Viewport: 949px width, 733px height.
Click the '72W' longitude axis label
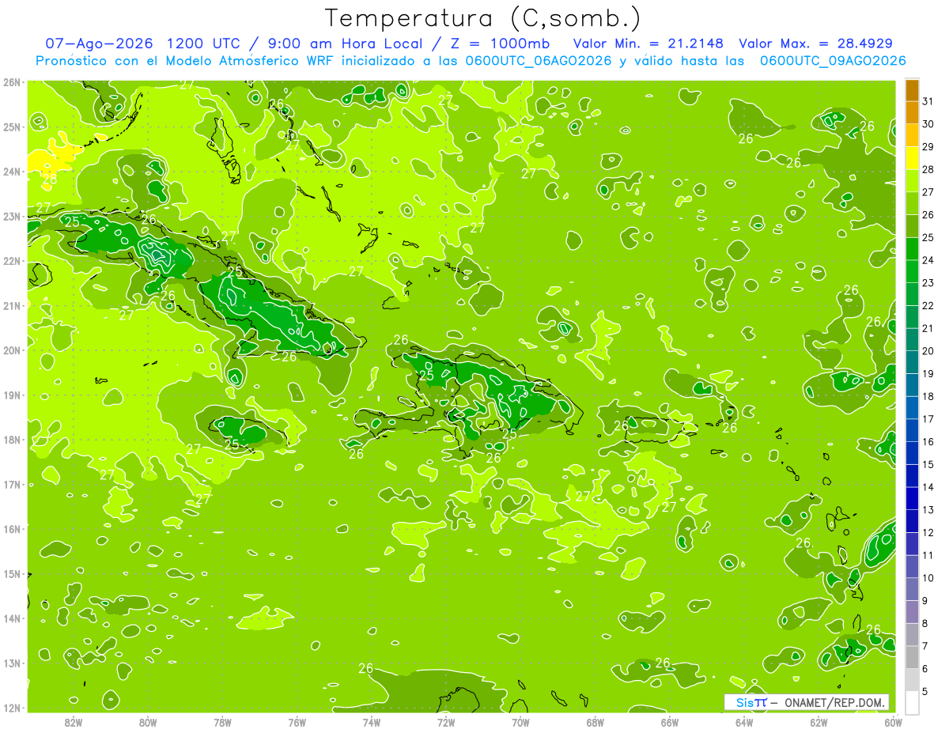coord(446,722)
